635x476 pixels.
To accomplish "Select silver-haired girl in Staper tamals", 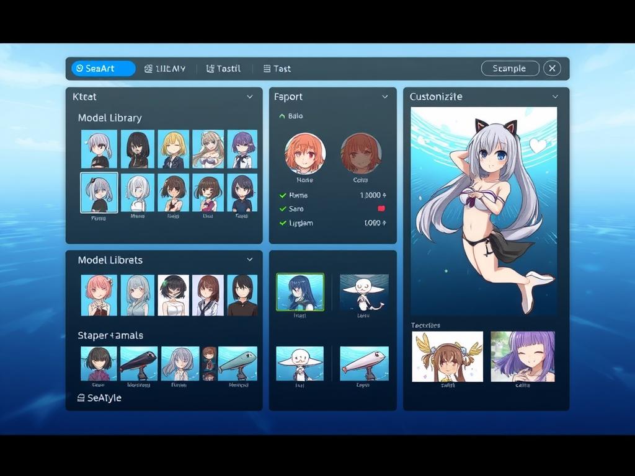I will click(x=180, y=363).
